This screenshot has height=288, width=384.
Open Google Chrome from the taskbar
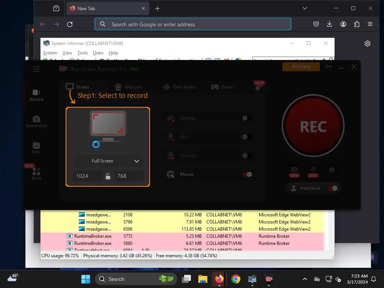235,279
